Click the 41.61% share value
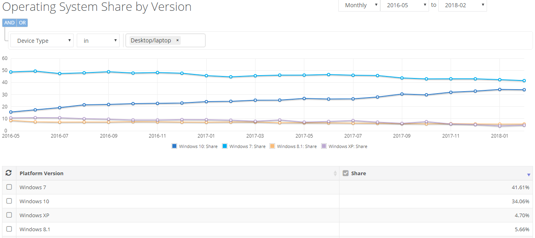The width and height of the screenshot is (535, 238). (521, 187)
